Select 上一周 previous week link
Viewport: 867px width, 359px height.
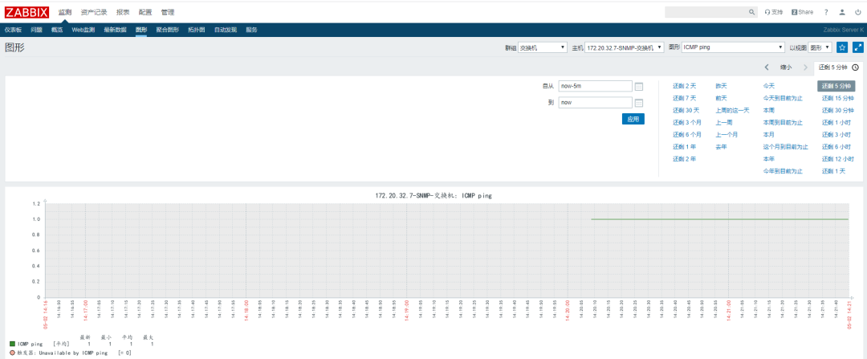[724, 123]
